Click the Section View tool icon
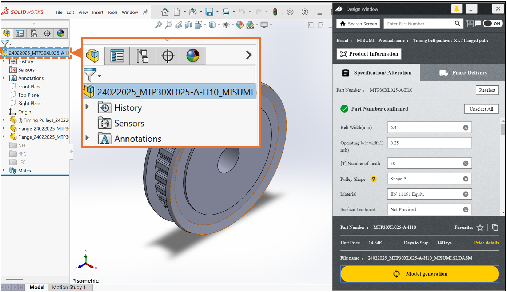The image size is (507, 292). tap(188, 25)
